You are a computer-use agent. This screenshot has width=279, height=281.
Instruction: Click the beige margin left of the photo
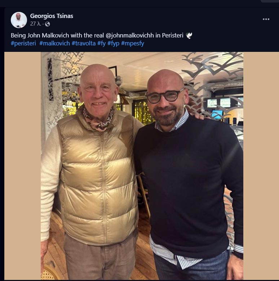click(22, 166)
